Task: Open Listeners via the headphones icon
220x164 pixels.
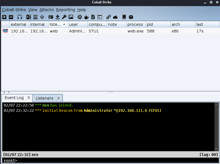Action: click(20, 17)
